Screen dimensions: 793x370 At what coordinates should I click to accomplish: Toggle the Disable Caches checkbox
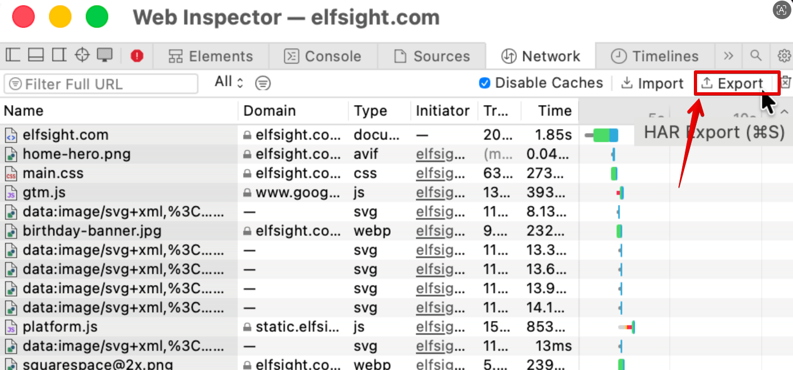coord(484,83)
